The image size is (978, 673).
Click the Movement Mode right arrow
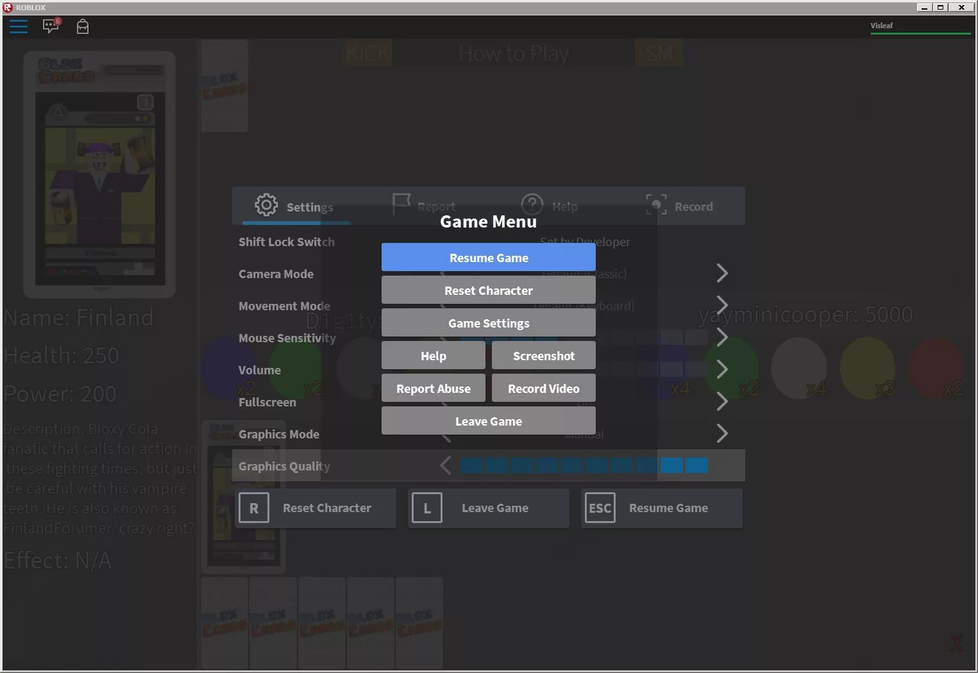click(x=722, y=305)
